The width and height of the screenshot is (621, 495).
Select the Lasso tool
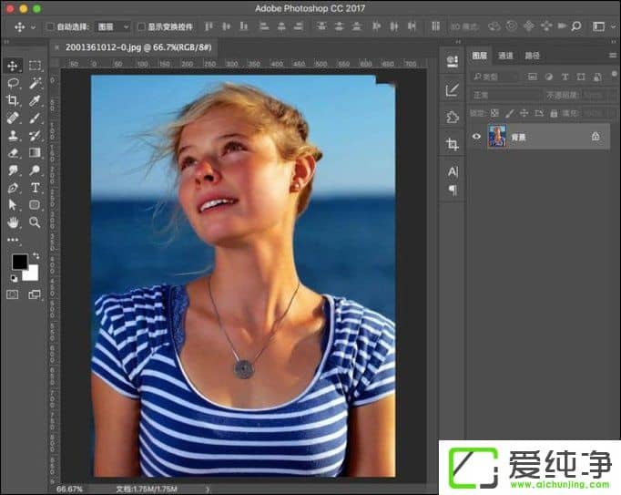(x=13, y=83)
